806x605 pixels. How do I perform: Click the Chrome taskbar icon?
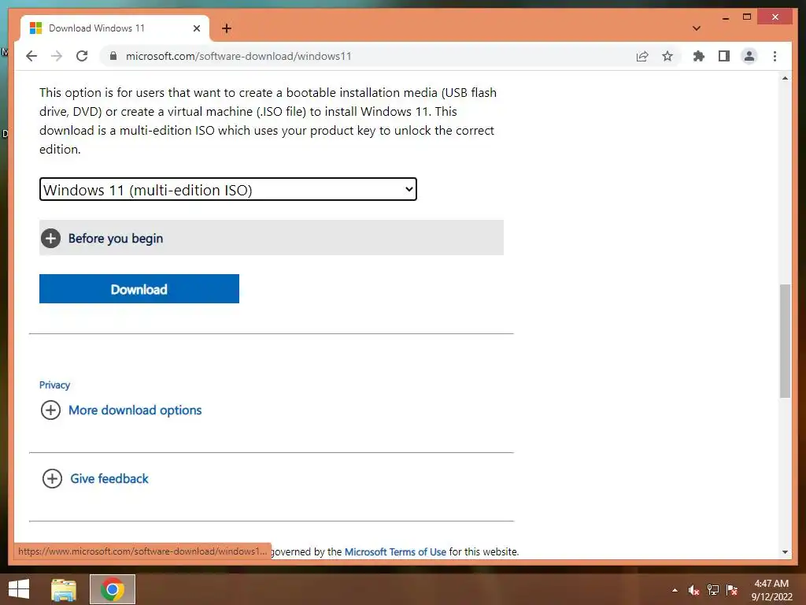(113, 589)
